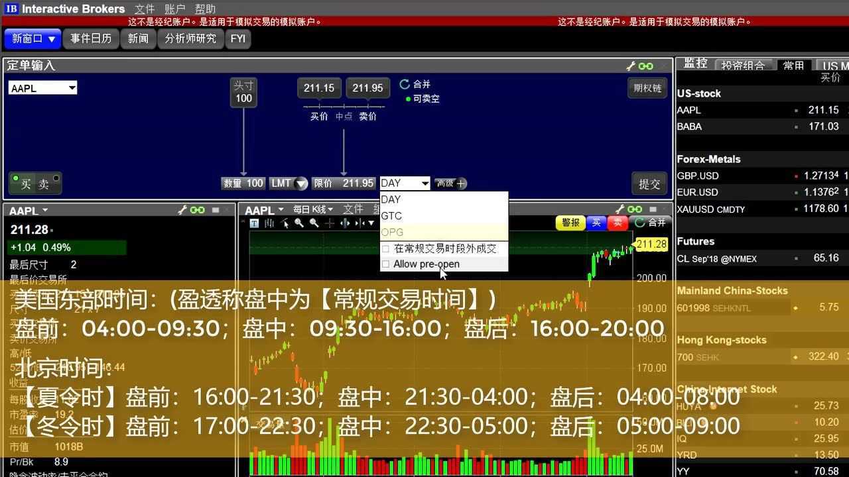849x477 pixels.
Task: Click 数量 100 quantity field
Action: (x=243, y=184)
